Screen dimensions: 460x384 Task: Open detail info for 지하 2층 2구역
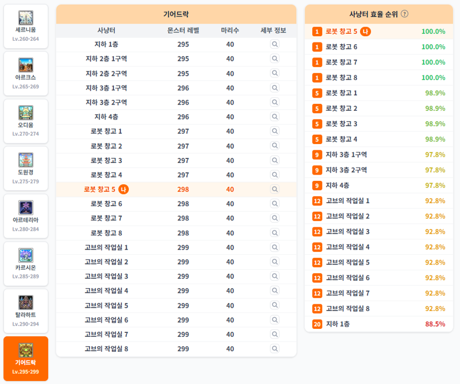[x=275, y=73]
